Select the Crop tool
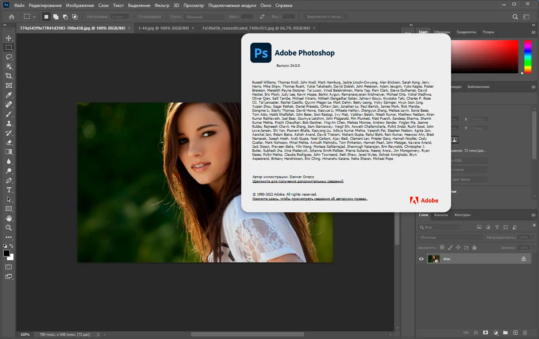The height and width of the screenshot is (339, 539). (9, 76)
